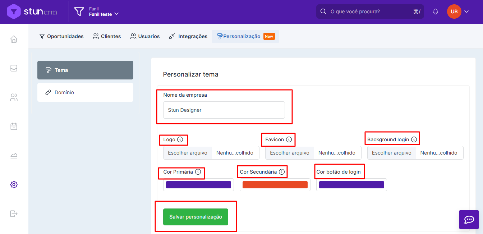Choose file for Favicon upload

pyautogui.click(x=290, y=153)
